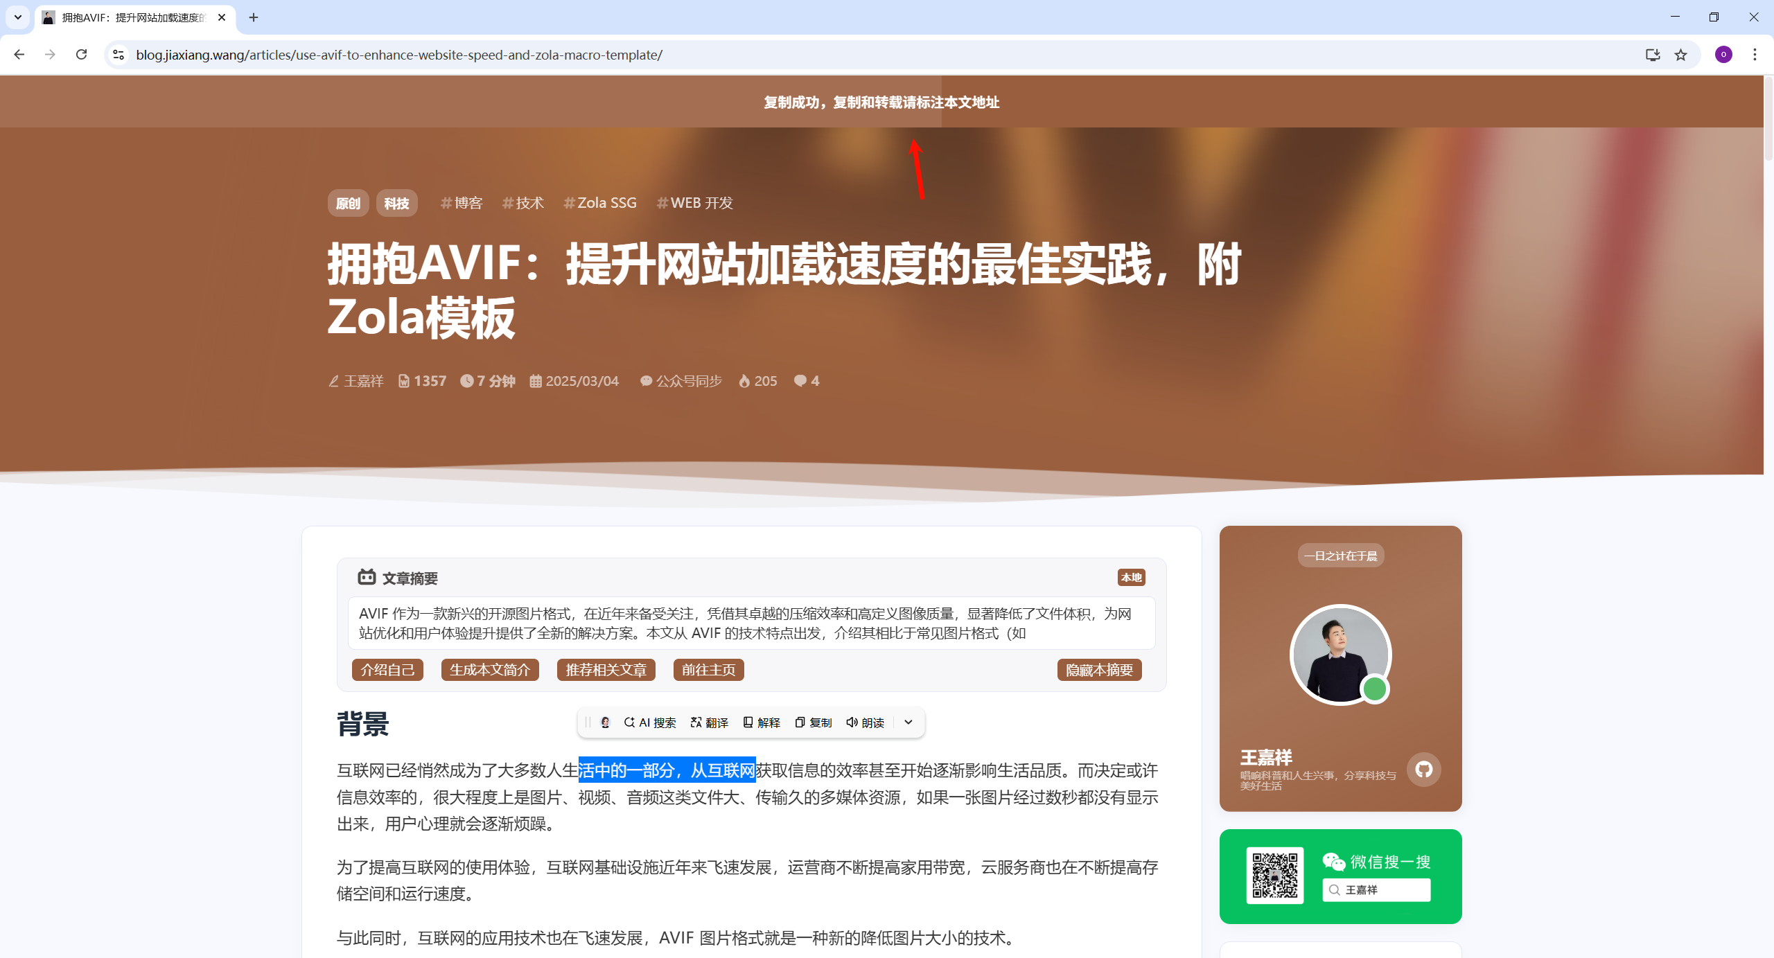This screenshot has width=1774, height=958.
Task: Click the green online status dot
Action: click(1375, 689)
